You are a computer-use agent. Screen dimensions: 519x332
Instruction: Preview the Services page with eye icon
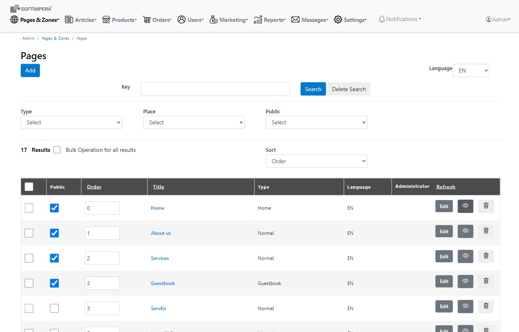click(466, 256)
